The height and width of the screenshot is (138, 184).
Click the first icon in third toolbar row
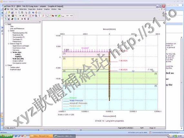[x=6, y=19]
